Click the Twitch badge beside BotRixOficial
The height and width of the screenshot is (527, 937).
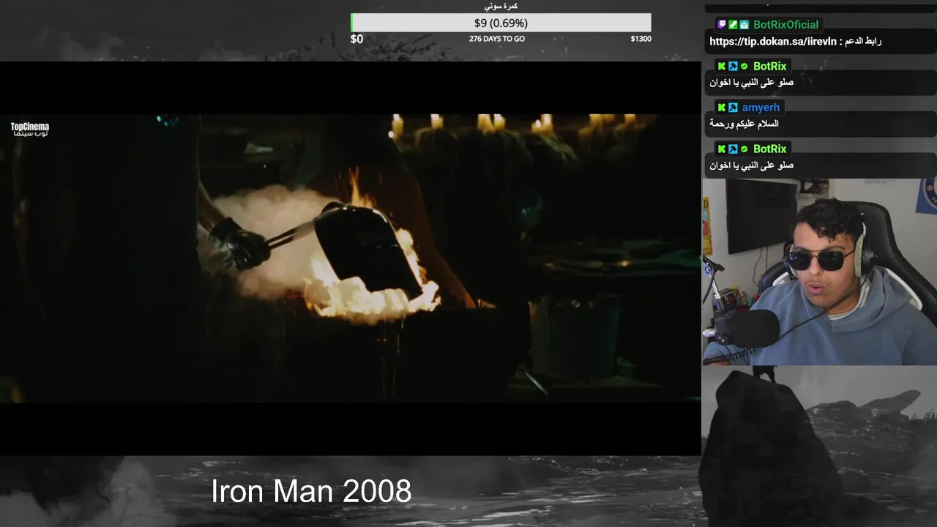[722, 25]
